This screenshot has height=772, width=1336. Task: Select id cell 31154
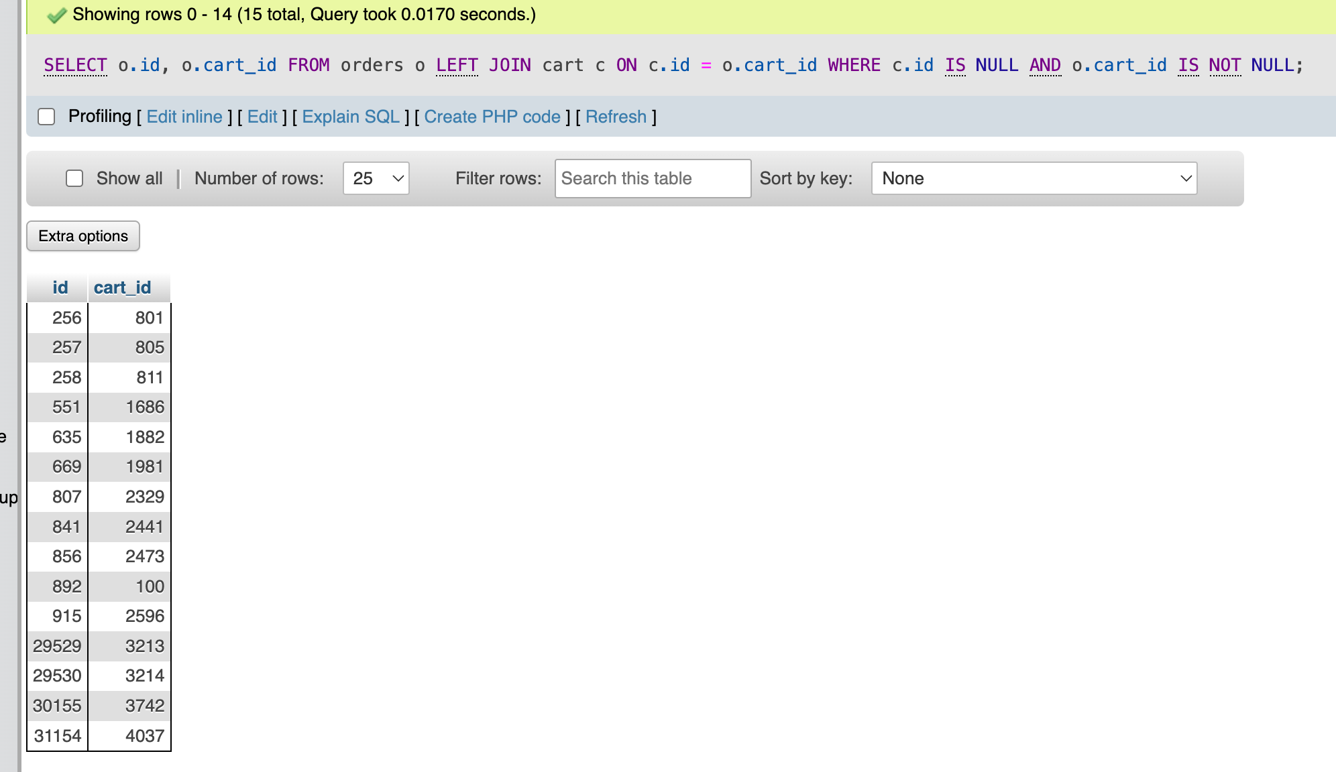[x=58, y=736]
